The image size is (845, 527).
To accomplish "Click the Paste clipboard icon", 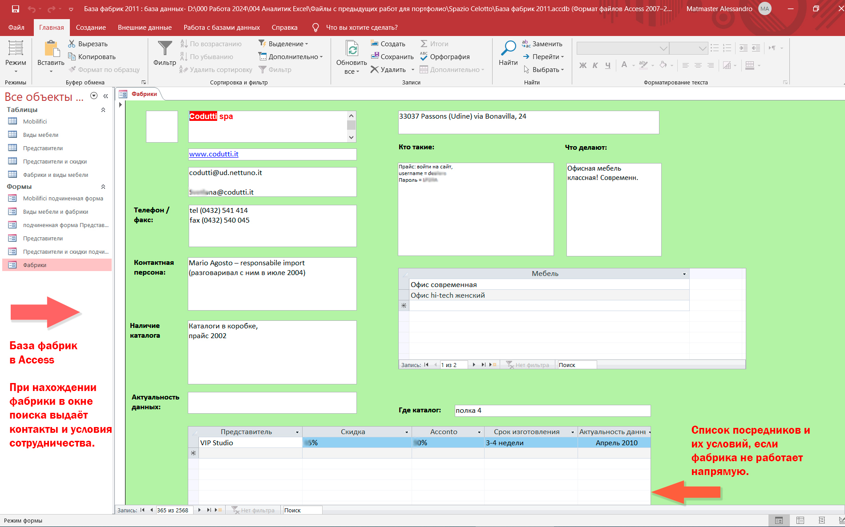I will click(x=51, y=48).
